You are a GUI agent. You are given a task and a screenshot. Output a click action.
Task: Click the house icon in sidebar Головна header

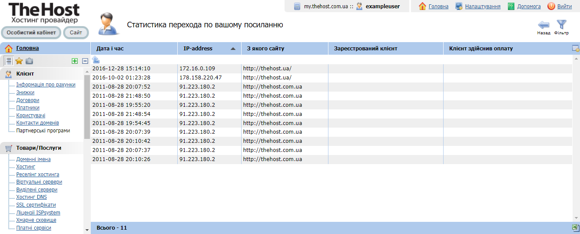pos(9,48)
